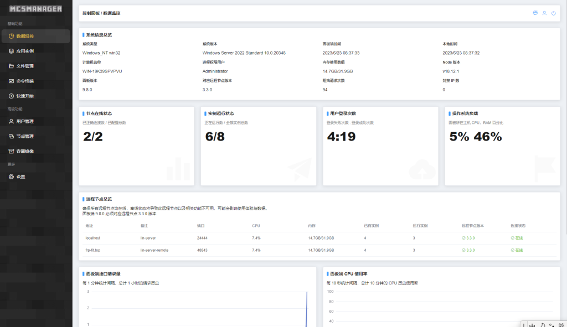Screen dimensions: 567x327
Task: Click the MCSManager logo
Action: click(x=35, y=9)
